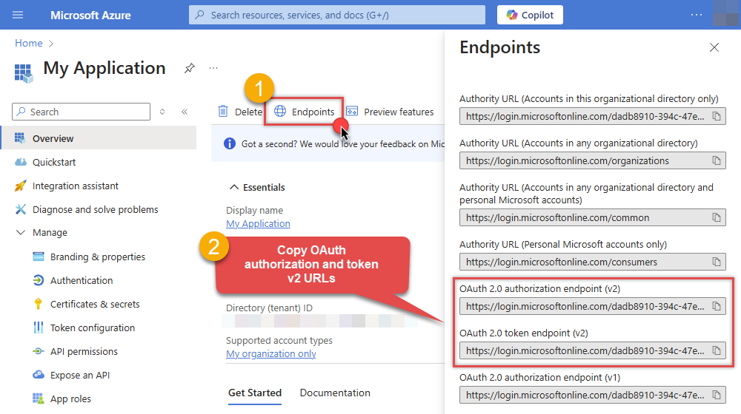The image size is (741, 414).
Task: Open Token configuration
Action: [92, 328]
